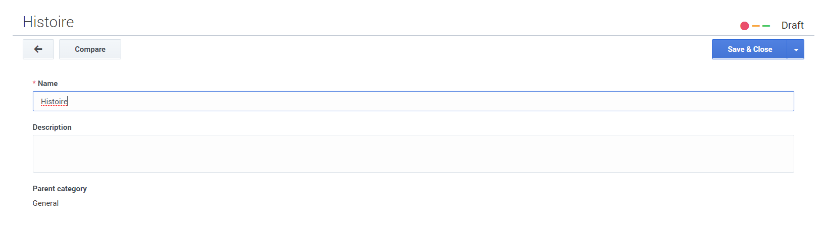
Task: Click the Draft status label
Action: (x=792, y=25)
